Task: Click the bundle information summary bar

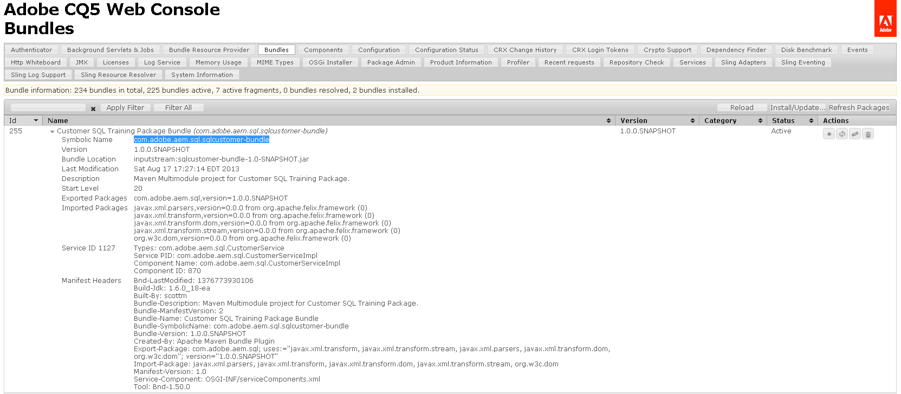Action: [x=450, y=91]
